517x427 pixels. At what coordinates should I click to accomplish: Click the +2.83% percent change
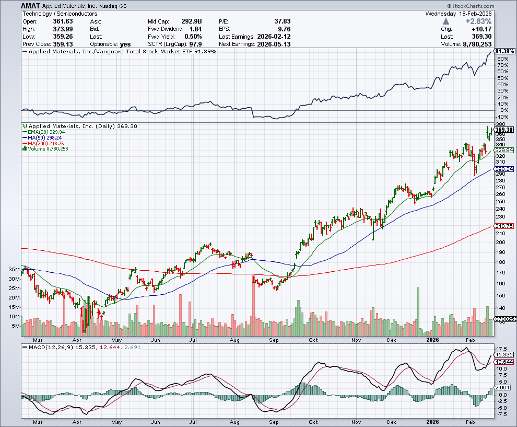(478, 21)
